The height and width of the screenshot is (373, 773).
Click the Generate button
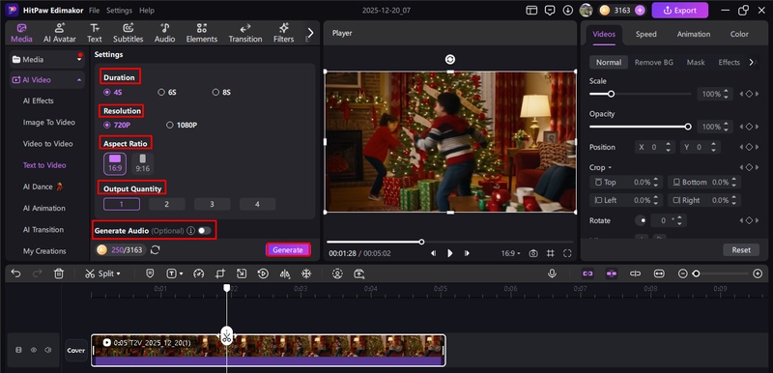288,250
